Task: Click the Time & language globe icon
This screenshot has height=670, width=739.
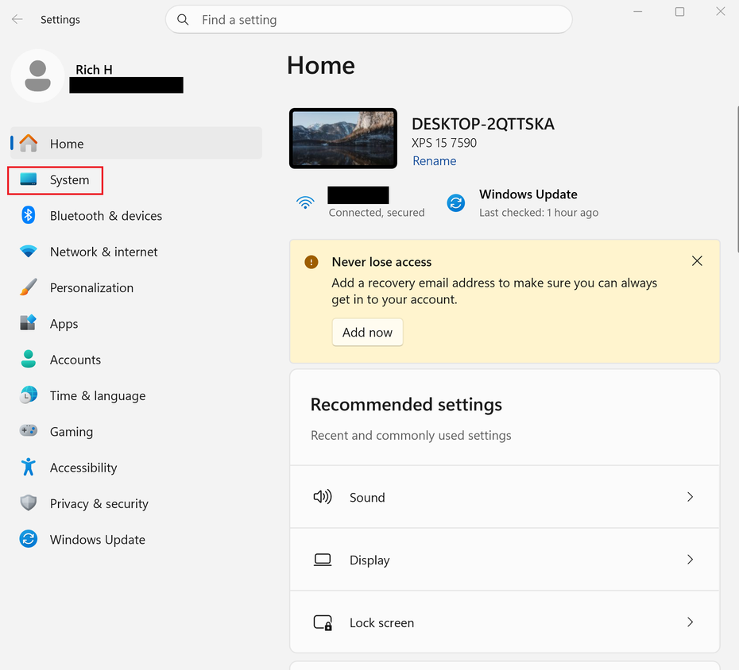Action: point(29,395)
